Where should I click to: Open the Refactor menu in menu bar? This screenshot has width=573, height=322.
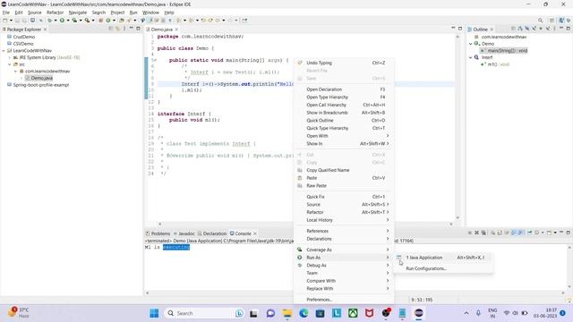click(x=55, y=13)
